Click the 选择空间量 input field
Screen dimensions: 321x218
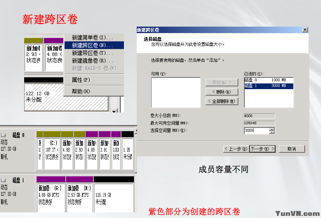[x=257, y=130]
